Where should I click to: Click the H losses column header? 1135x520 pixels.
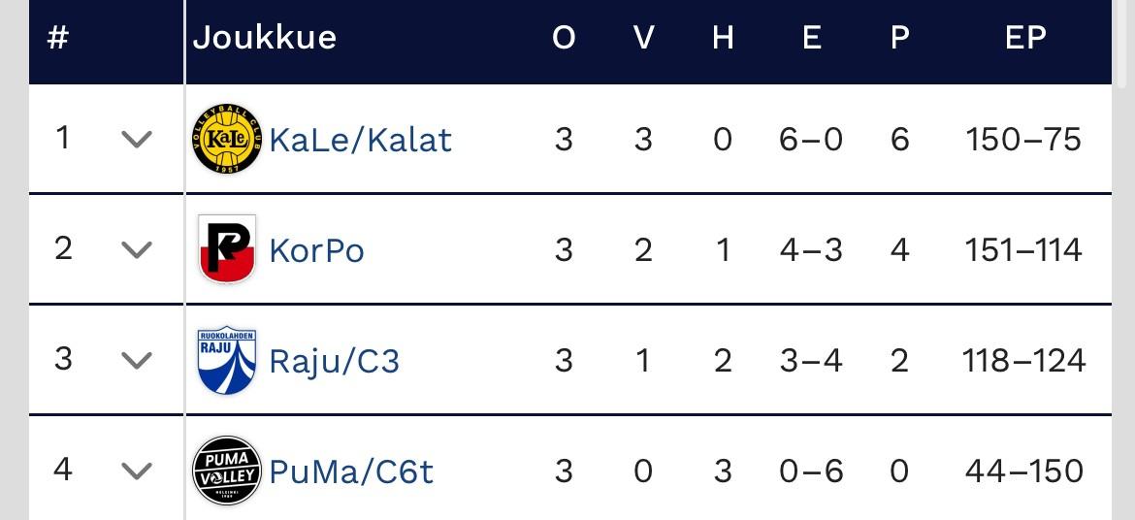point(723,38)
